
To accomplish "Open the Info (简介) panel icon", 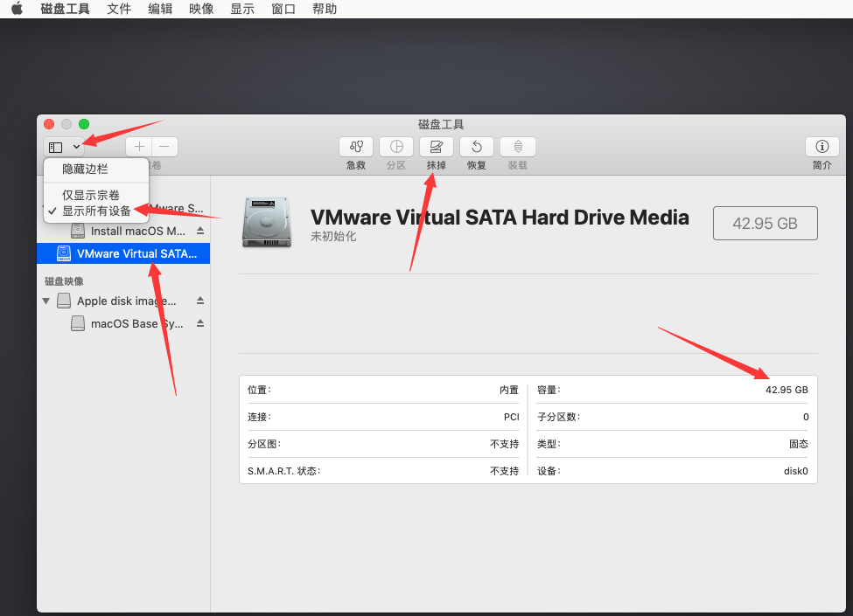I will [822, 147].
